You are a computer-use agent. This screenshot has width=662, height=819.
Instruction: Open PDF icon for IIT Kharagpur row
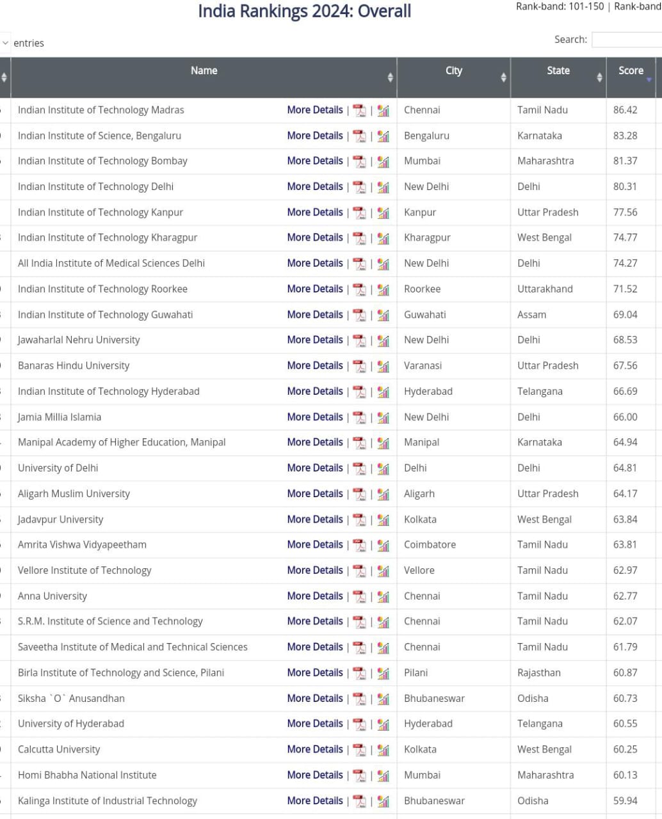359,239
